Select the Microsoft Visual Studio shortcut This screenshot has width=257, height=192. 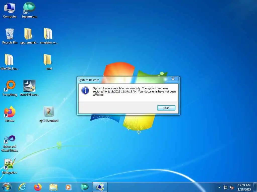(10, 144)
